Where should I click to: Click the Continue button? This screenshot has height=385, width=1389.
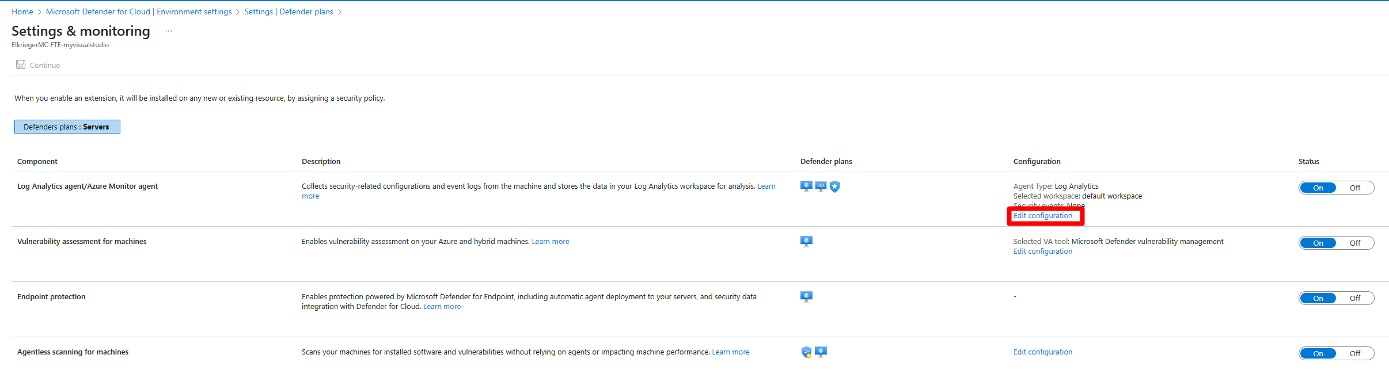[38, 65]
